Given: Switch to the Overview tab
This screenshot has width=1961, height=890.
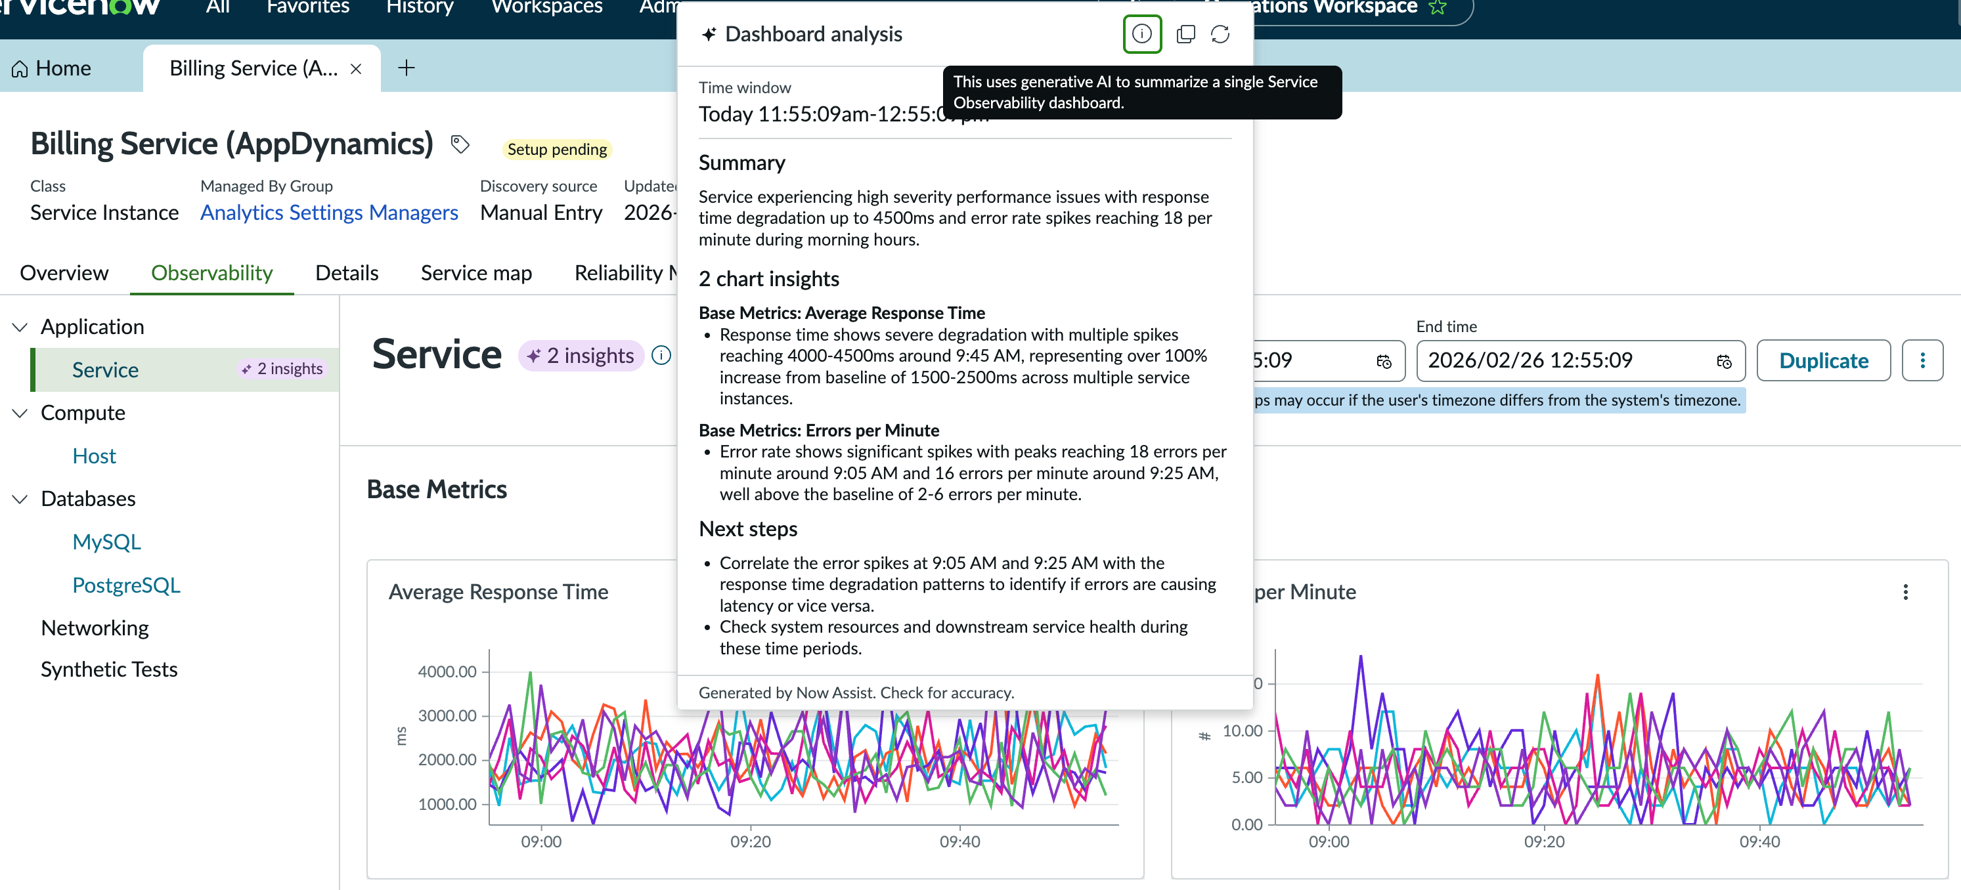Looking at the screenshot, I should (64, 272).
